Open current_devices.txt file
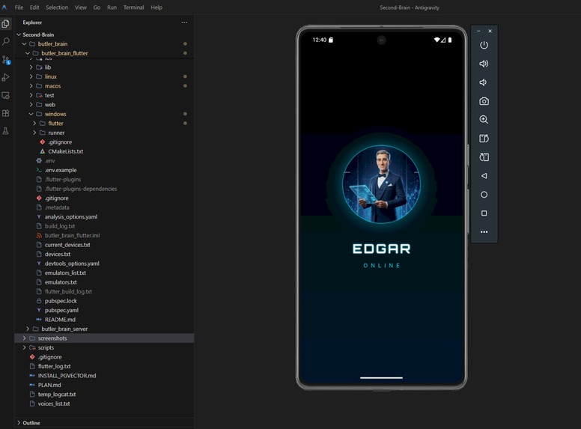 [x=104, y=245]
